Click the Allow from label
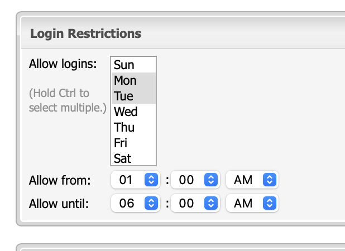 [60, 180]
